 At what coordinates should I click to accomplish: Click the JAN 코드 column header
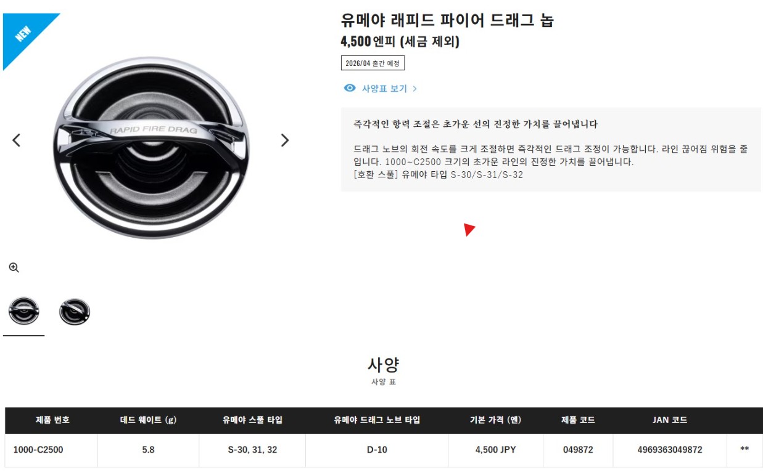pos(670,420)
